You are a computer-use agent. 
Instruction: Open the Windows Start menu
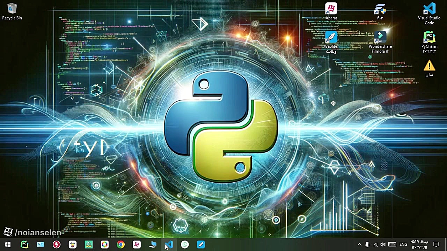pos(8,244)
